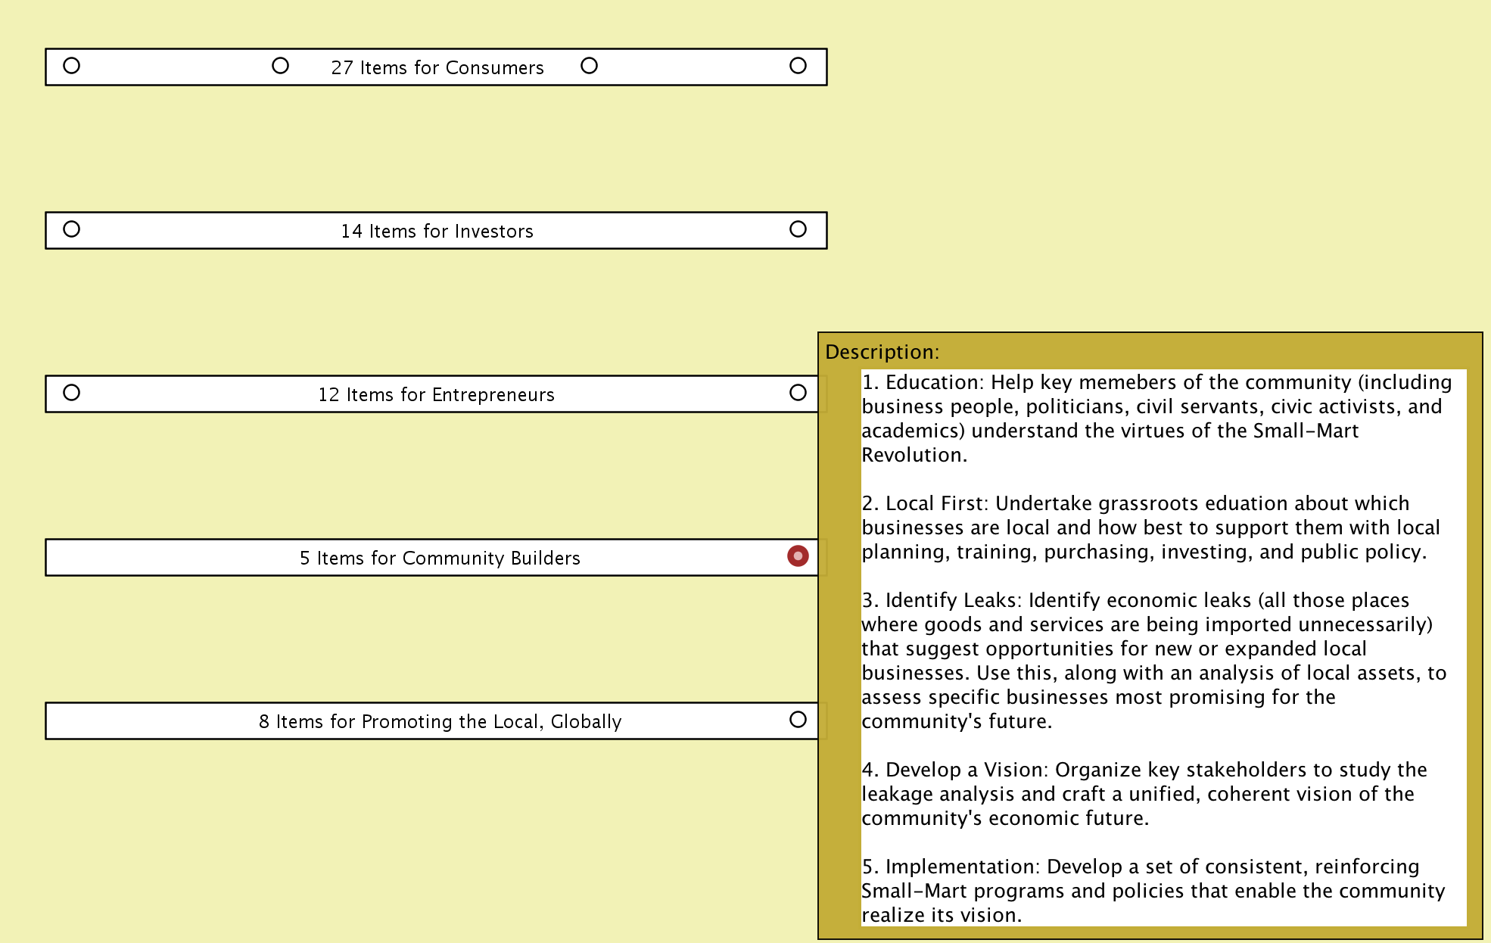The width and height of the screenshot is (1491, 943).
Task: Click left circle in Investors bar
Action: 71,229
